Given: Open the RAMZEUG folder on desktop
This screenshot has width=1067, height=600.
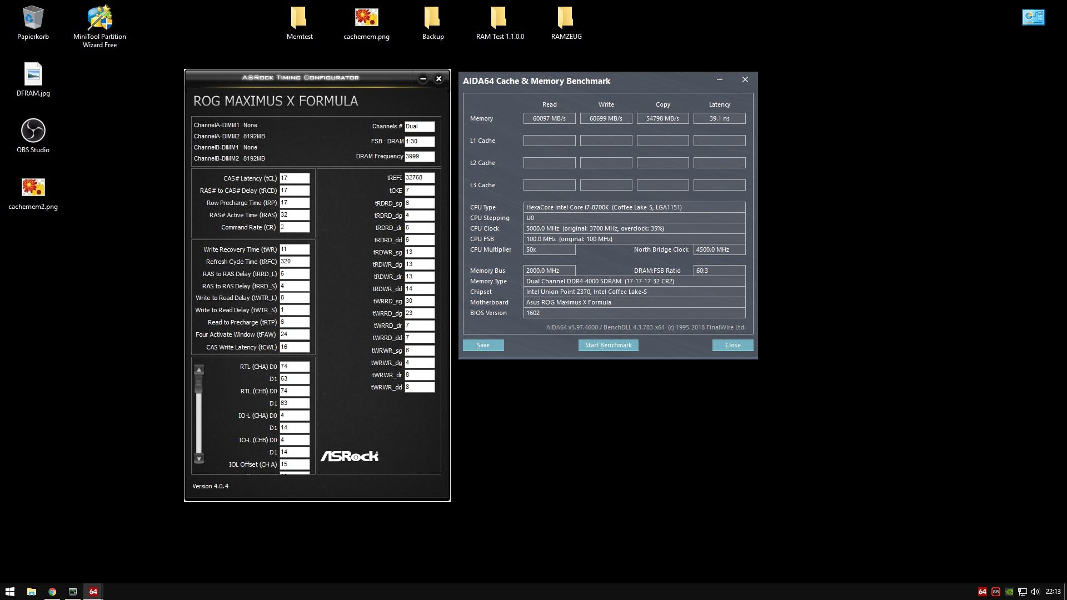Looking at the screenshot, I should coord(566,23).
